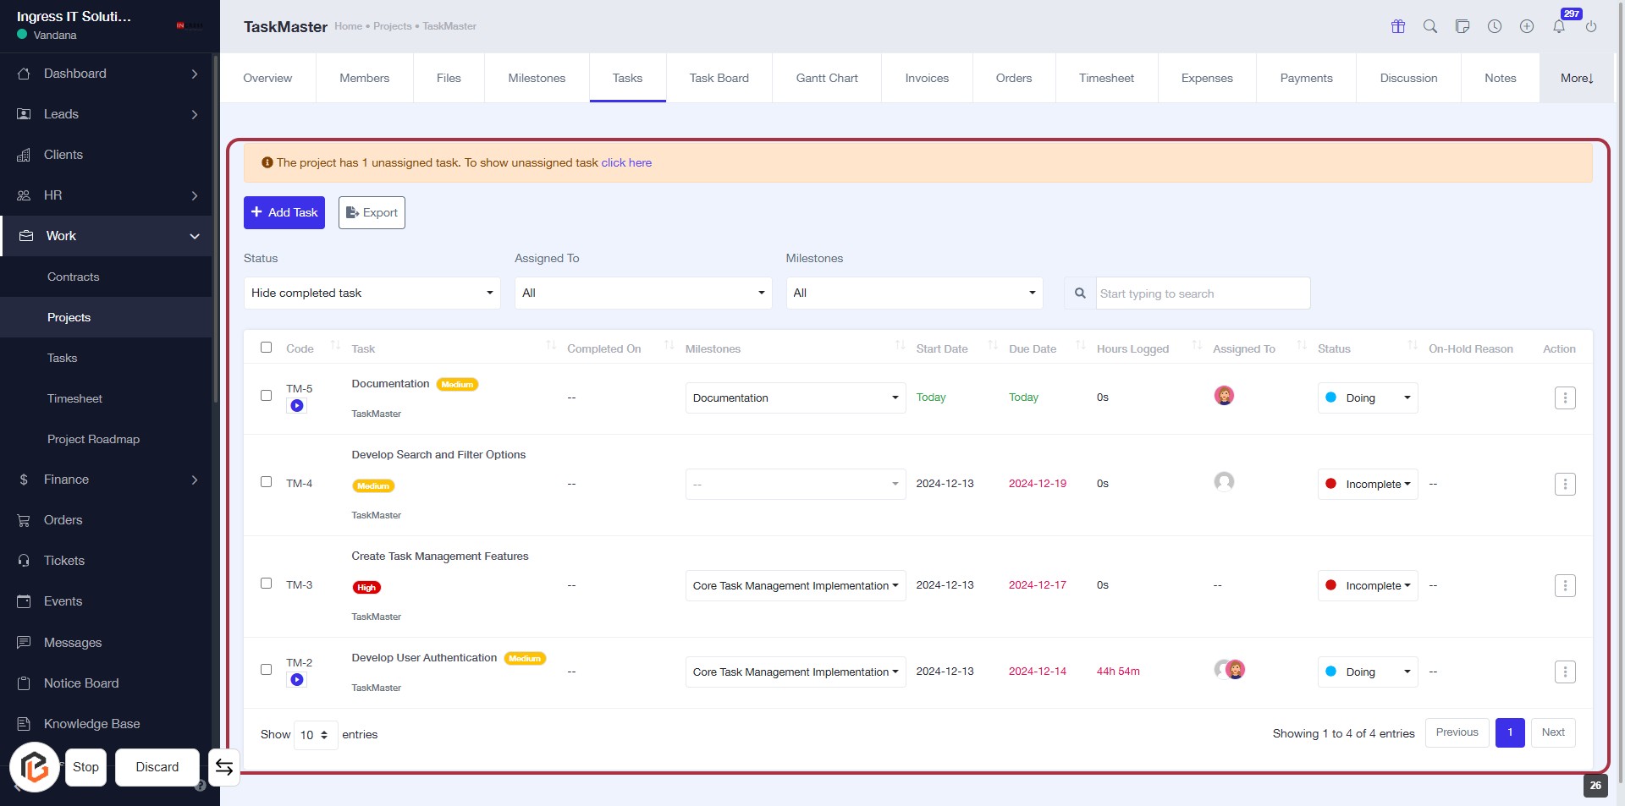Click the power logout icon
This screenshot has height=806, width=1625.
tap(1591, 27)
